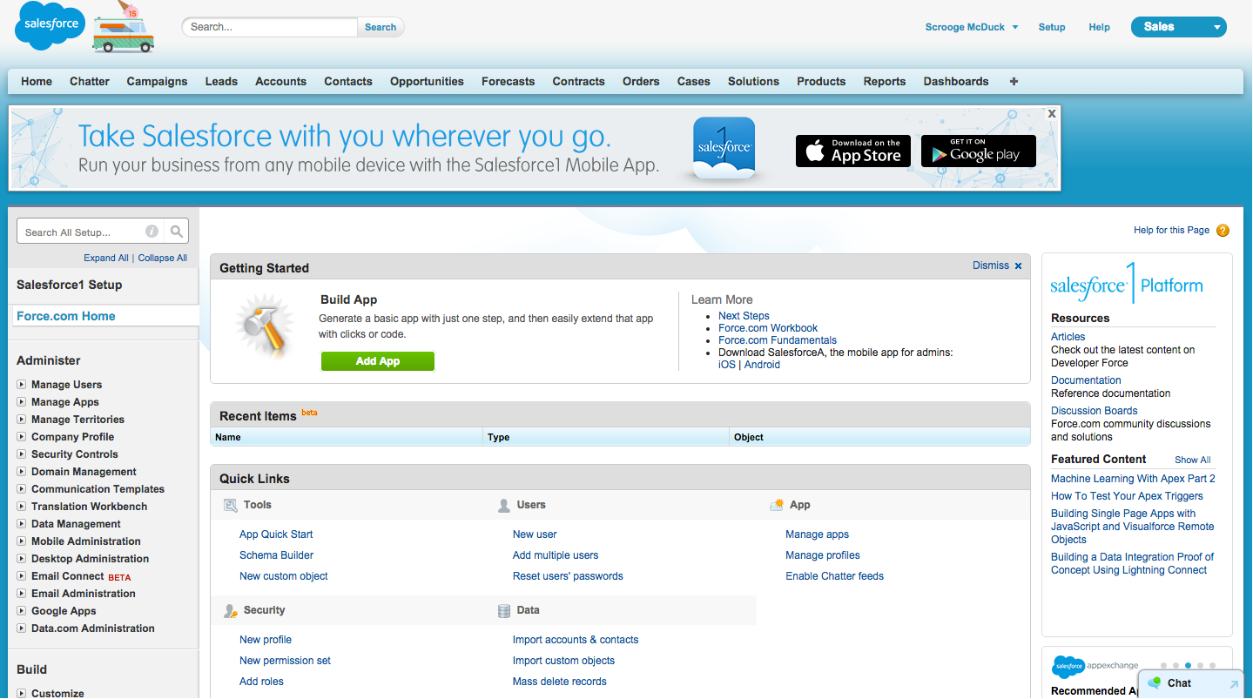Open the Force.com Workbook link
The height and width of the screenshot is (699, 1253).
[768, 328]
